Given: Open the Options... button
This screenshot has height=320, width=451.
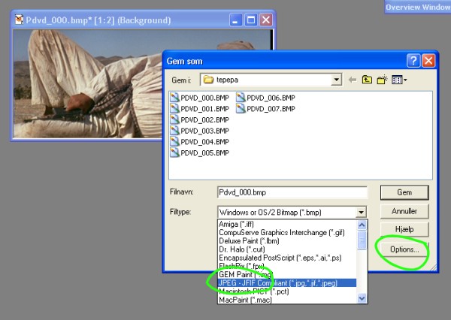Looking at the screenshot, I should pyautogui.click(x=405, y=249).
